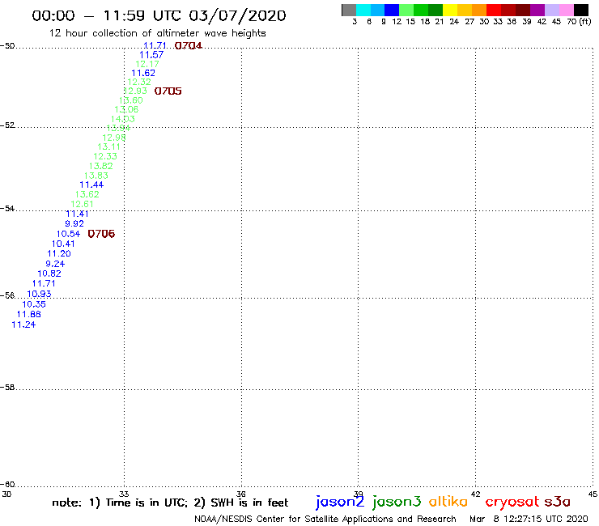Click the subtitle '12 hour collection of altimeter wave heights'

(157, 33)
